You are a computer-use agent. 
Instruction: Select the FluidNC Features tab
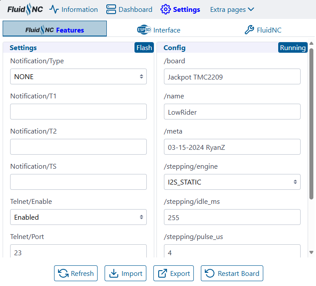54,29
